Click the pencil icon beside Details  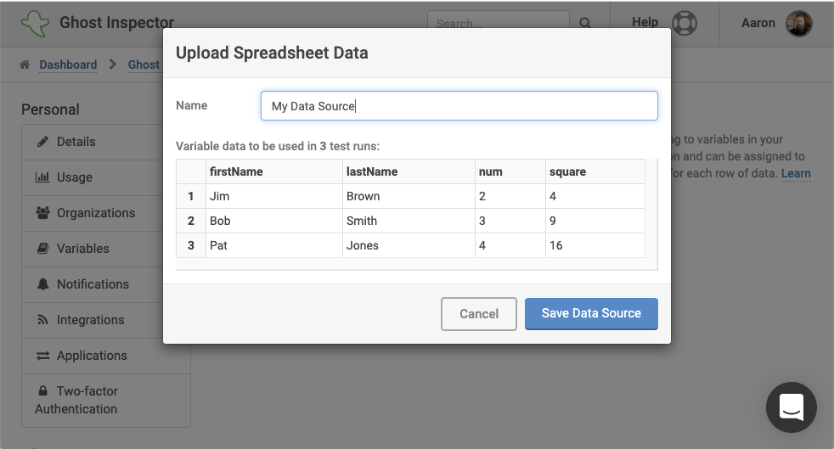tap(42, 142)
